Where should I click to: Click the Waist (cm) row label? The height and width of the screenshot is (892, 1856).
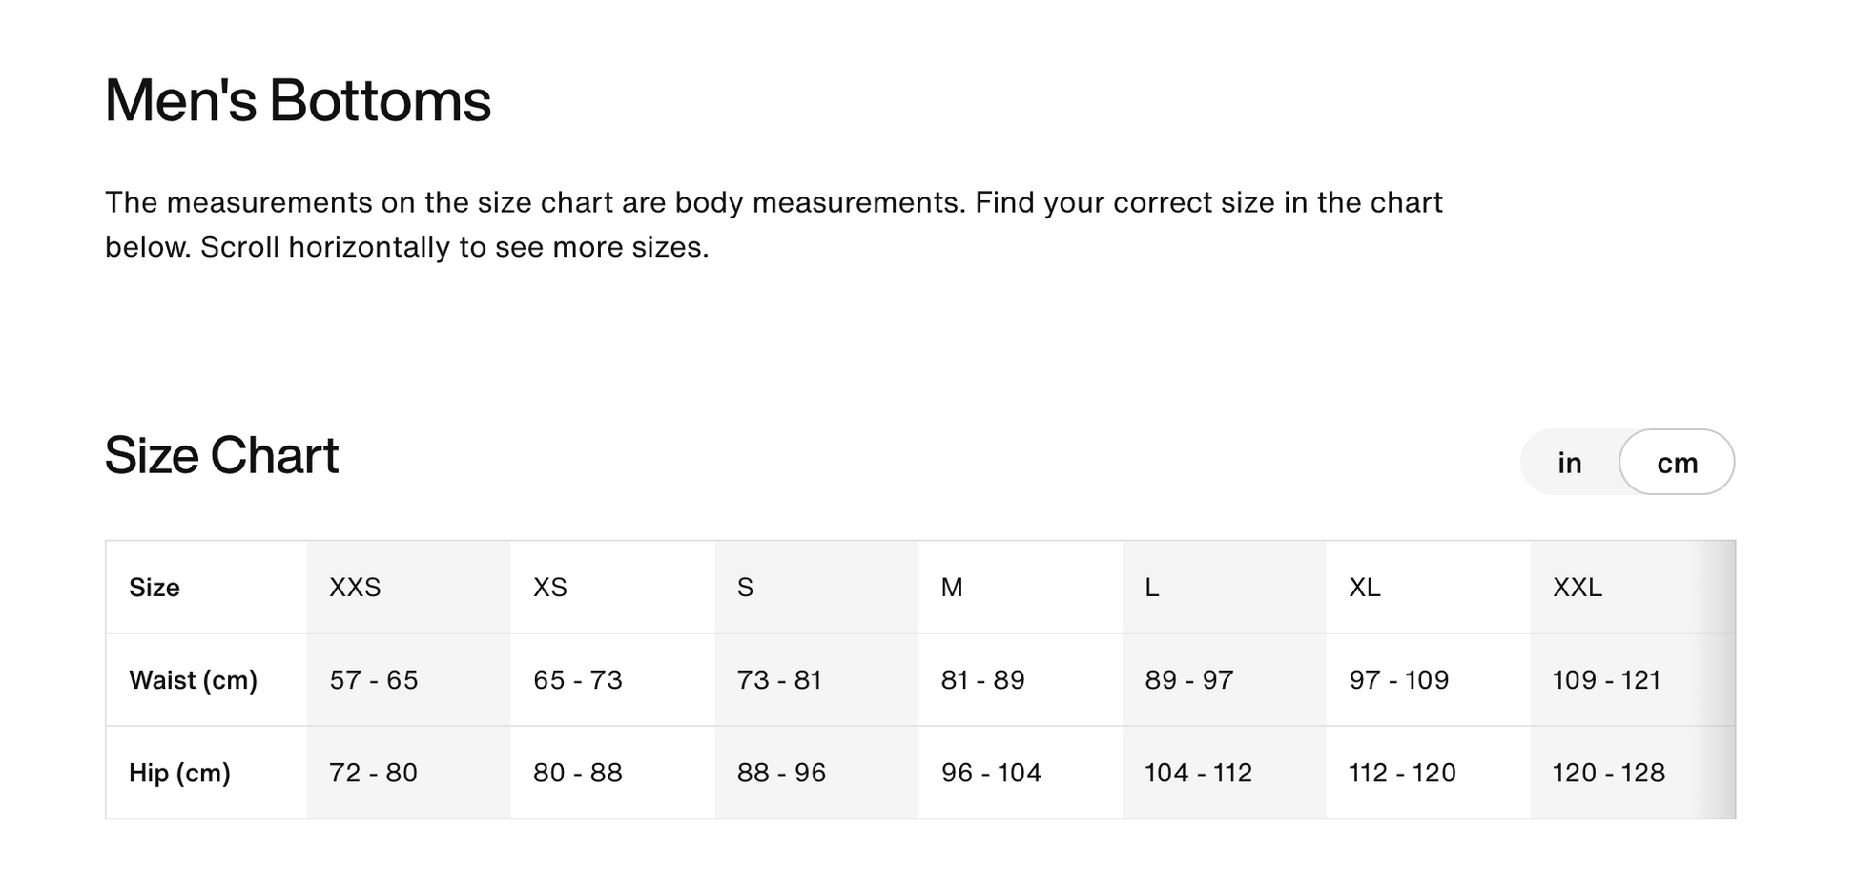point(194,680)
